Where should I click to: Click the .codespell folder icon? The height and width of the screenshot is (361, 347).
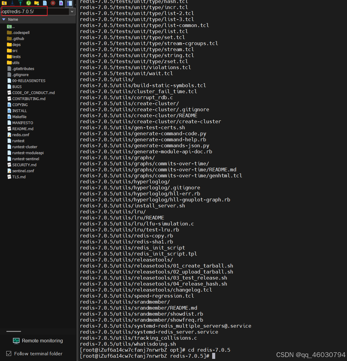point(9,32)
